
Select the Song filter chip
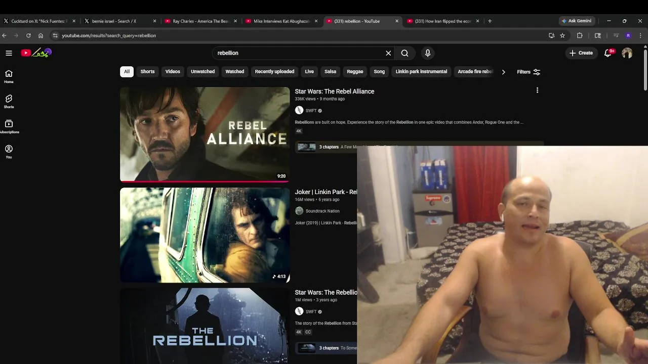[x=379, y=72]
